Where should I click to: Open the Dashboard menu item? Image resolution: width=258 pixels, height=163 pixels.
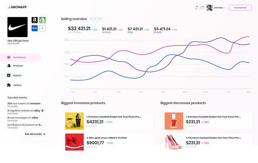pyautogui.click(x=20, y=57)
